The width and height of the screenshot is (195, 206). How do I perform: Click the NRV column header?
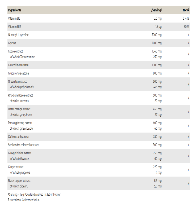[x=186, y=10]
